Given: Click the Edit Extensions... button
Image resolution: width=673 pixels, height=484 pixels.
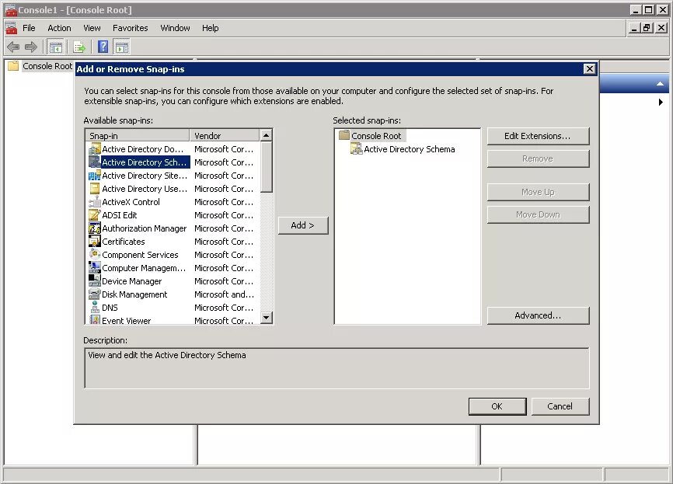Looking at the screenshot, I should (538, 136).
